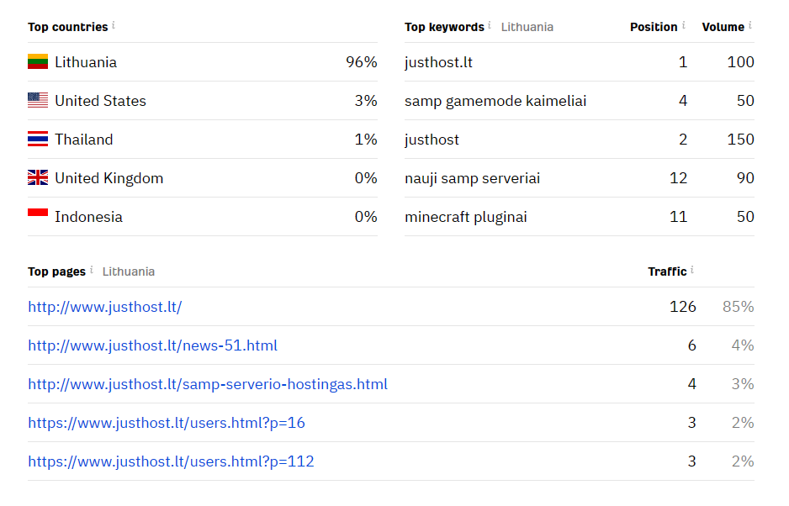Viewport: 789px width, 506px height.
Task: Click traffic value 6 for news-51.html
Action: coord(692,345)
